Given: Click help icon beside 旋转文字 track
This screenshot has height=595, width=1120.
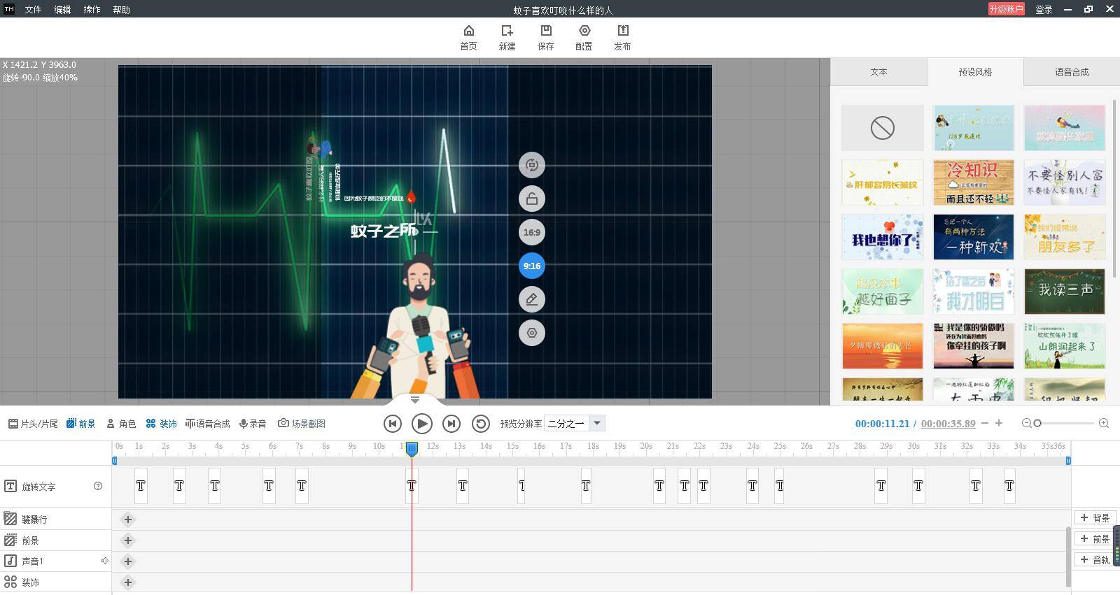Looking at the screenshot, I should (x=98, y=486).
